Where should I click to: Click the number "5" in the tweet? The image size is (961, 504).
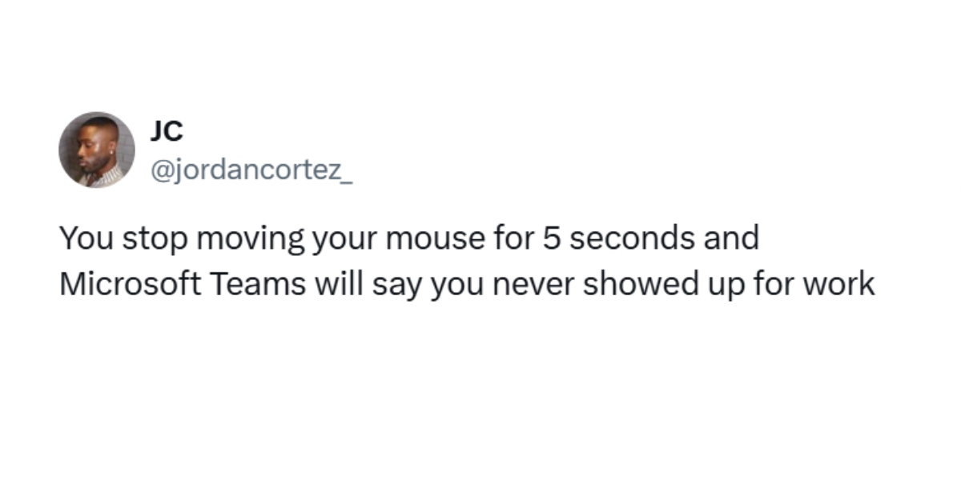coord(550,239)
